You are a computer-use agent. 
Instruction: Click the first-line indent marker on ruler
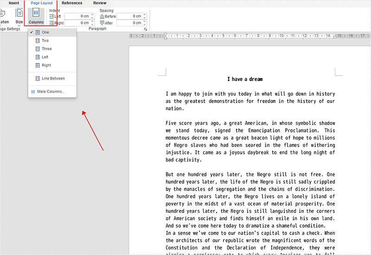166,34
